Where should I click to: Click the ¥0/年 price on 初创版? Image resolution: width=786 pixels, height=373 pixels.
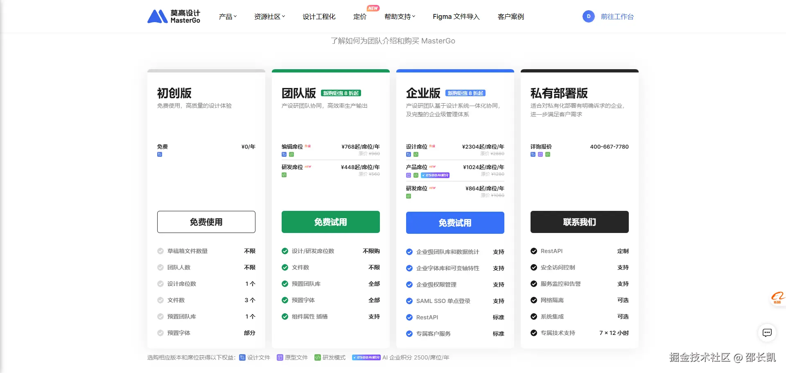(248, 147)
